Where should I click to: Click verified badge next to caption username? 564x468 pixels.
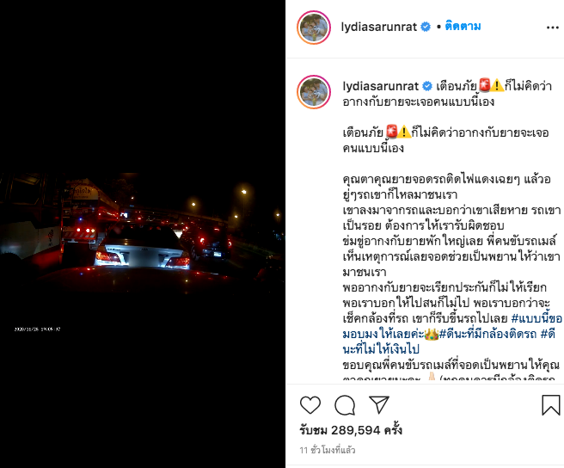point(427,86)
